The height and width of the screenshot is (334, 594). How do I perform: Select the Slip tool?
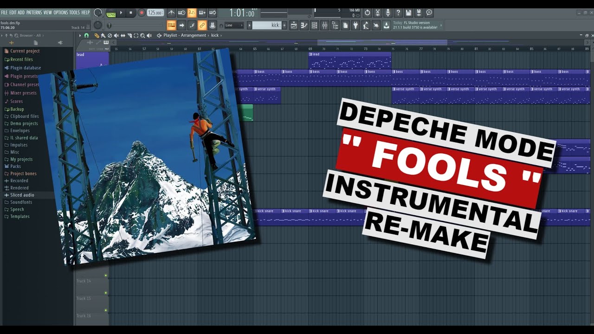tap(123, 35)
